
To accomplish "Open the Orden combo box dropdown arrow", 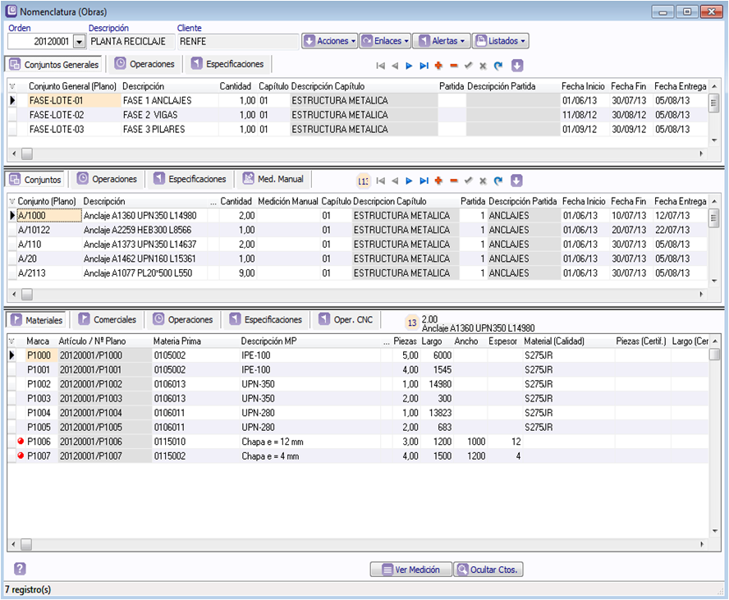I will click(x=80, y=41).
